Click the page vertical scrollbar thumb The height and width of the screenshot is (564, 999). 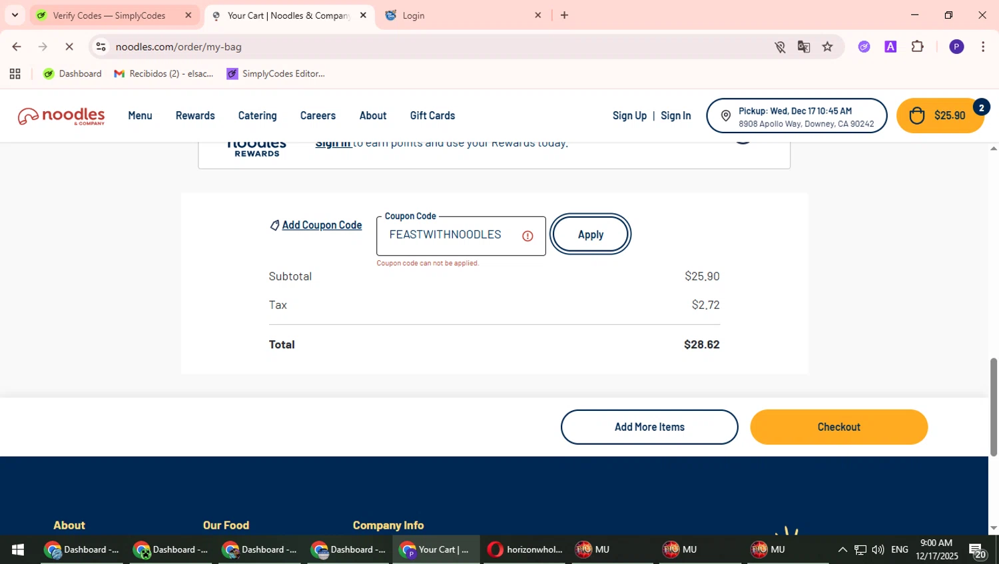coord(994,407)
